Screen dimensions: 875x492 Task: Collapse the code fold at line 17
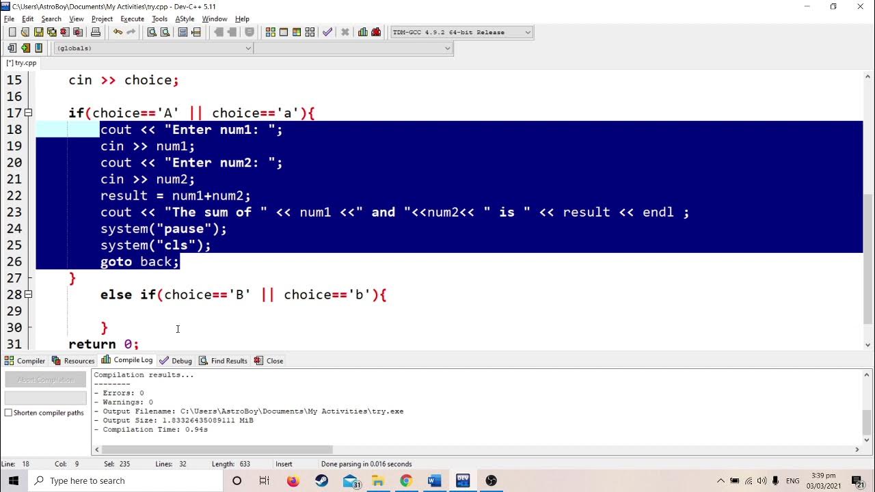point(28,113)
